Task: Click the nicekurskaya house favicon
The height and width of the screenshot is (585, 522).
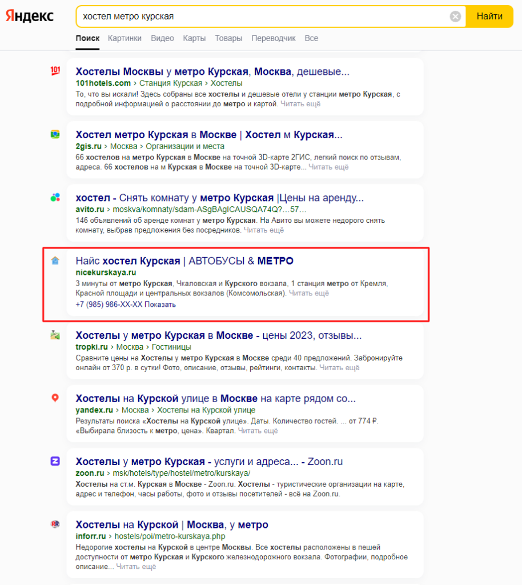Action: click(55, 261)
